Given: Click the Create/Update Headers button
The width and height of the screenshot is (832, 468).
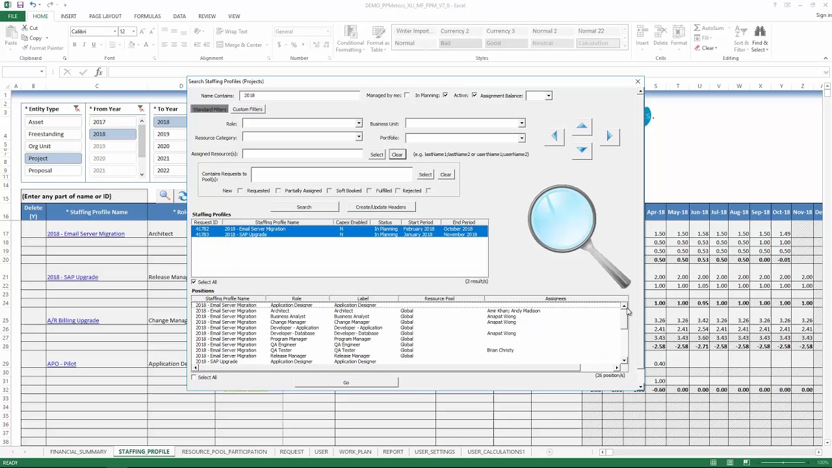Looking at the screenshot, I should (x=381, y=207).
